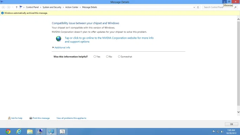Click the scrollbar down arrow
Image resolution: width=240 pixels, height=135 pixels.
[239, 112]
